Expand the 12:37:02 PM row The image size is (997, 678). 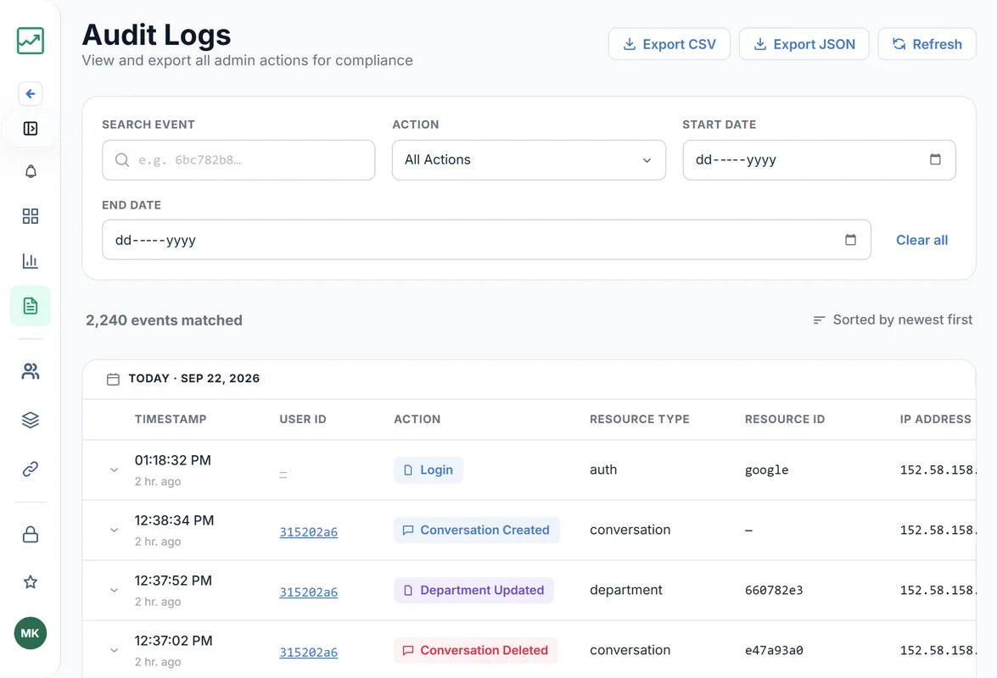(x=114, y=651)
